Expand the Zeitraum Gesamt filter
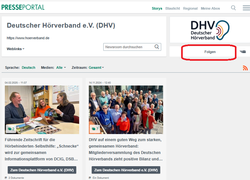 (x=96, y=67)
